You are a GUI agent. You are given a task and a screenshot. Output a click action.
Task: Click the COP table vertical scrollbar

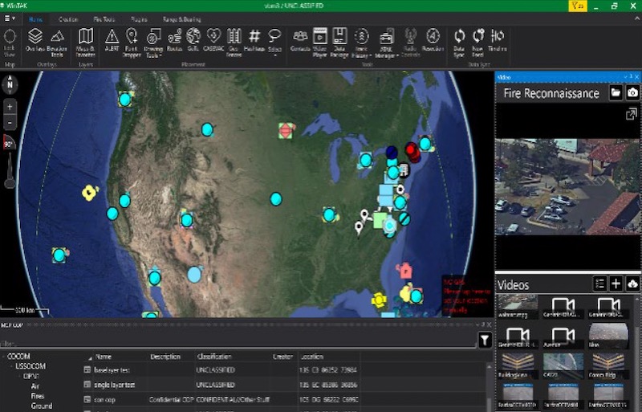490,385
